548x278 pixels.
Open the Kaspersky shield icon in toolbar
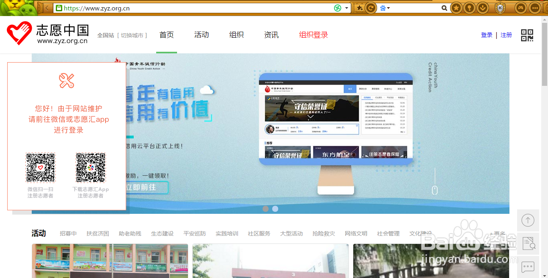tap(499, 8)
